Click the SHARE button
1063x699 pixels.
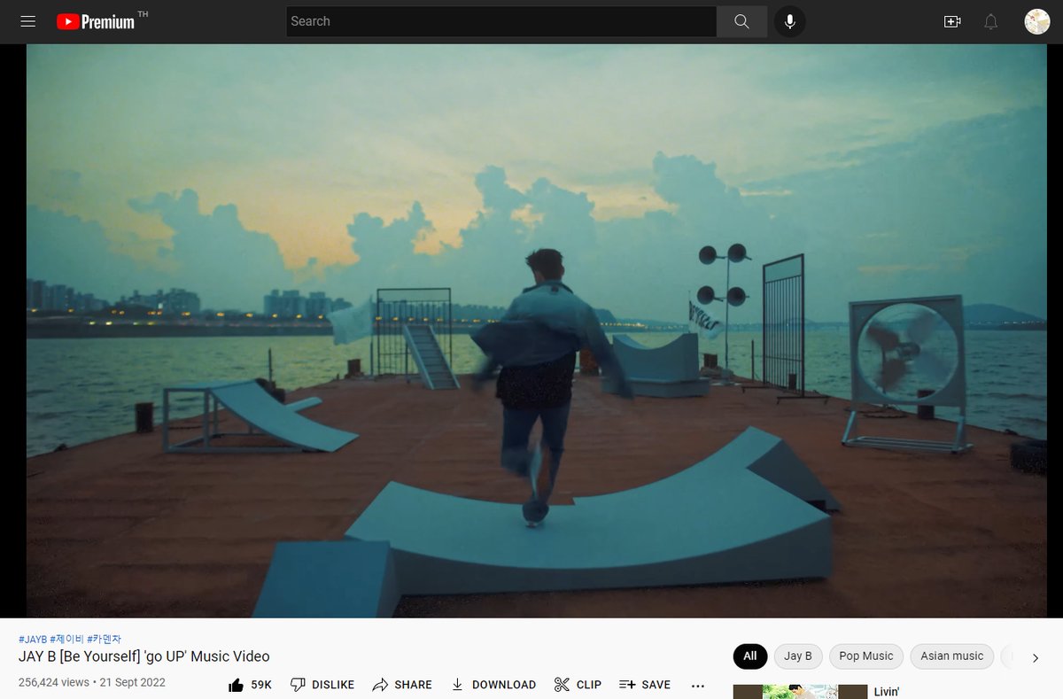[402, 685]
